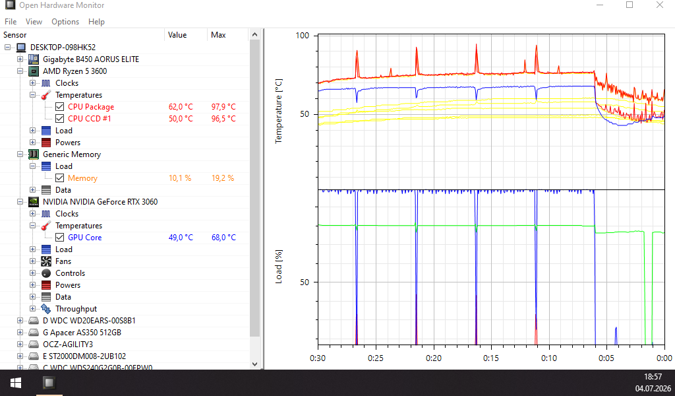Viewport: 675px width, 396px height.
Task: Click the GPU Controls knob icon
Action: click(x=46, y=273)
